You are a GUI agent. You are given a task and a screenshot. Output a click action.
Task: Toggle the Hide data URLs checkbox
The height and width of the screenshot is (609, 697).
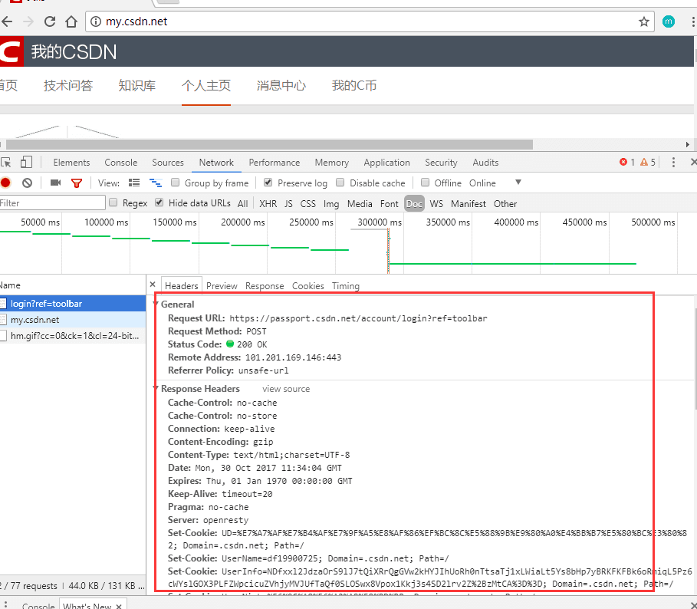coord(159,203)
